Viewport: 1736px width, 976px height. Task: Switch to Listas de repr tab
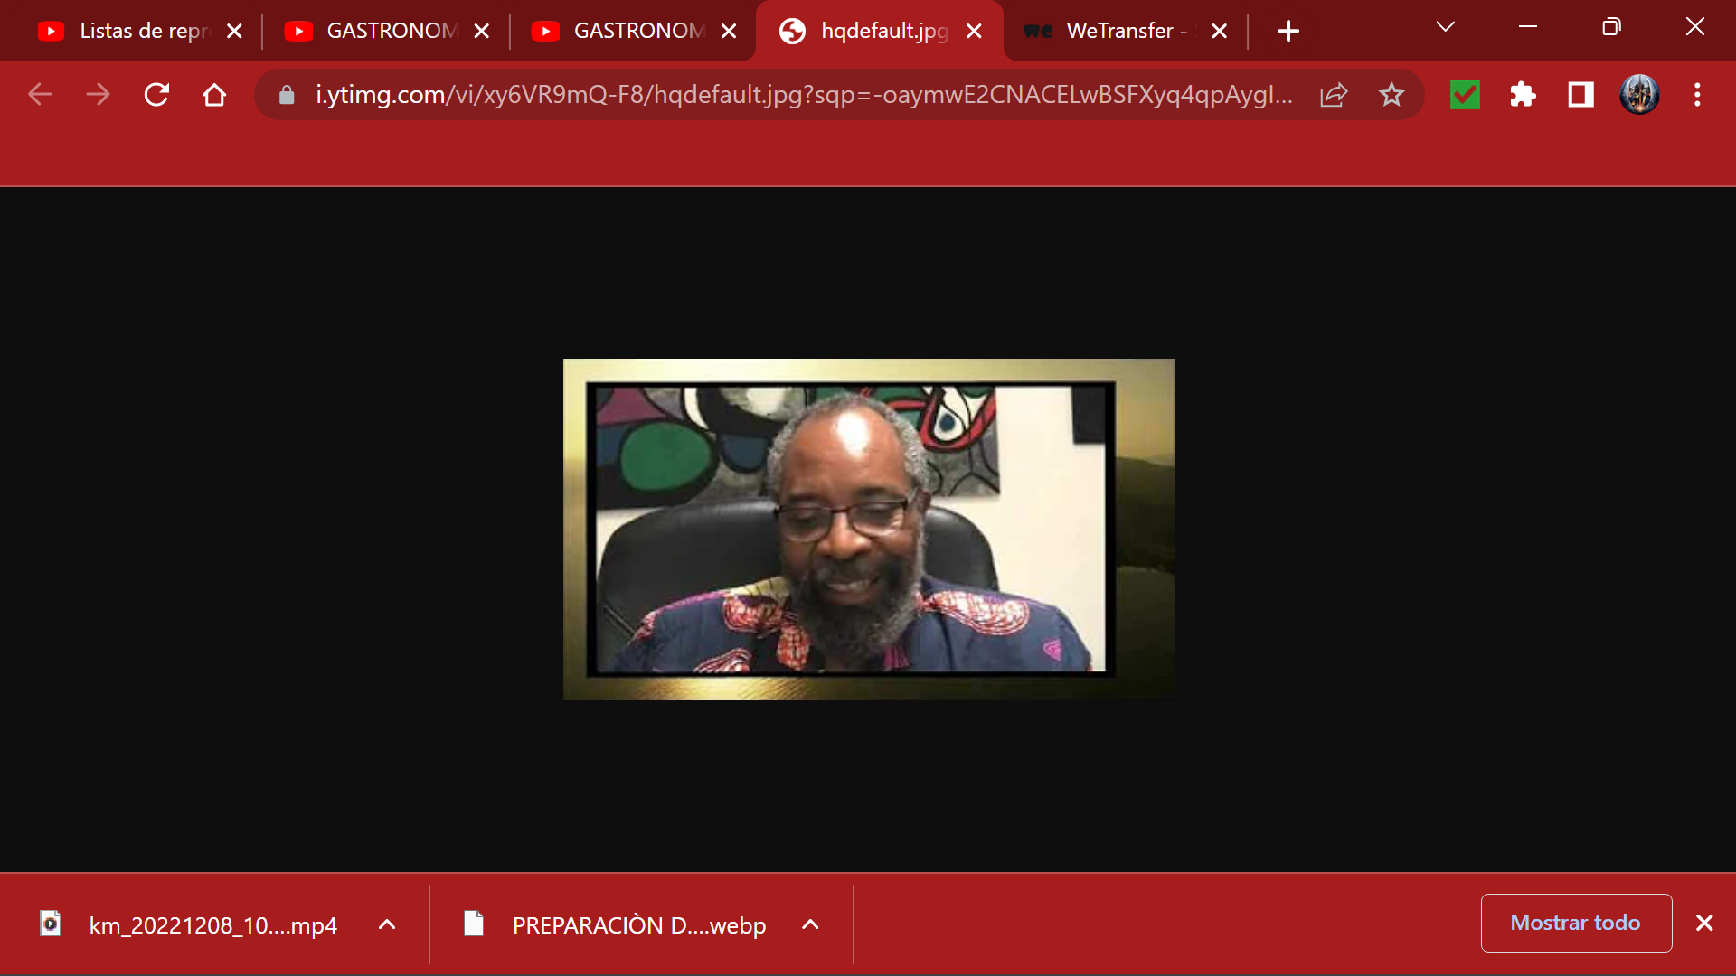click(136, 31)
